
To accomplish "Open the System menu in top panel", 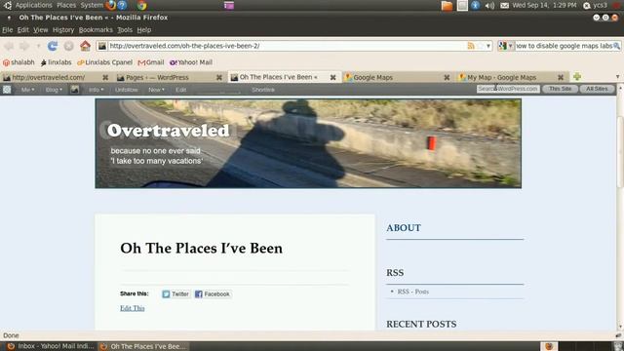I will coord(92,5).
